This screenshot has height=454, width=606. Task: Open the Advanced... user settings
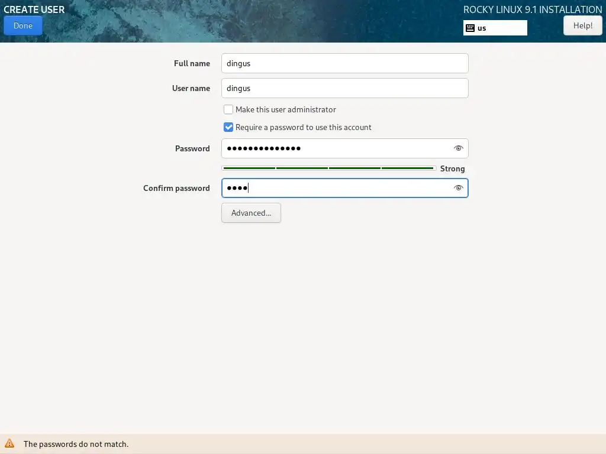251,213
